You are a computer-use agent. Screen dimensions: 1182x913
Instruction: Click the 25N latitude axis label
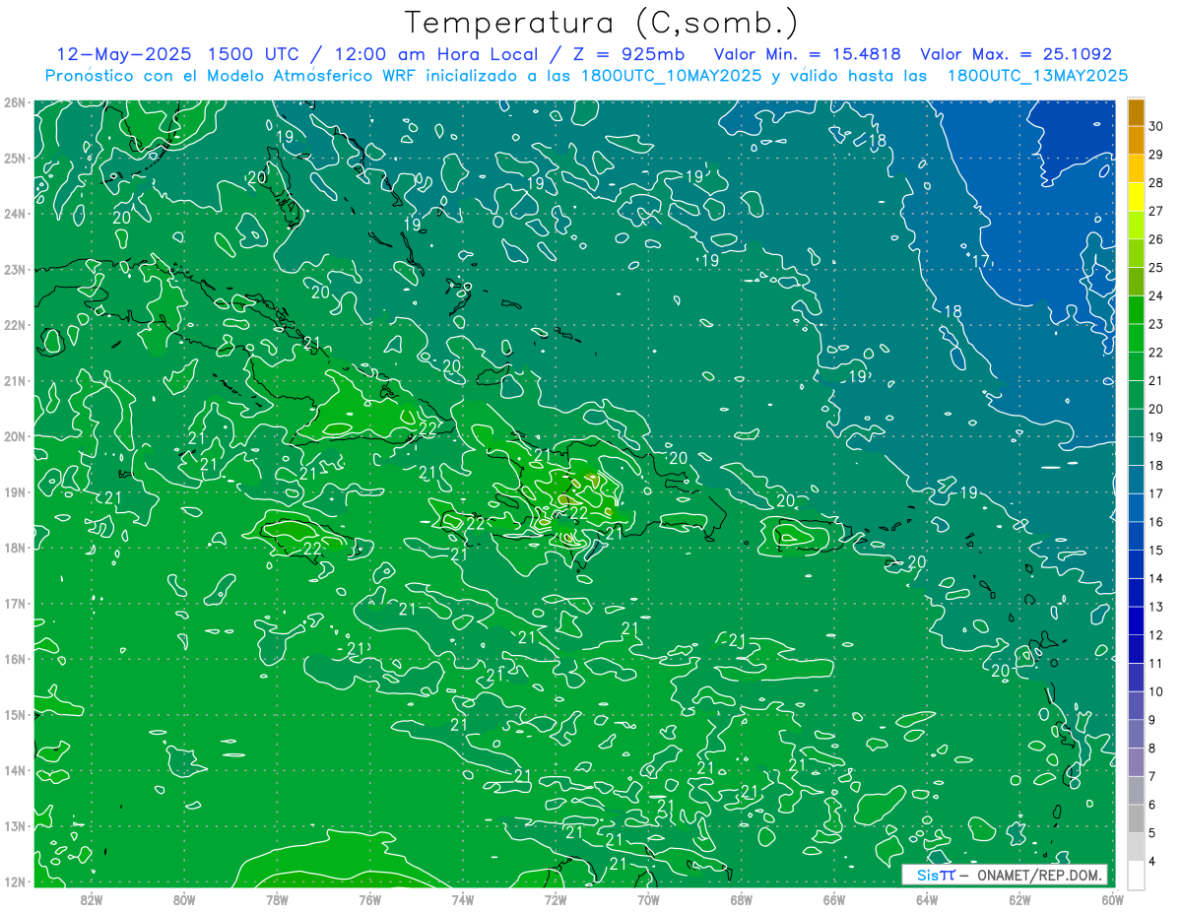[x=15, y=158]
